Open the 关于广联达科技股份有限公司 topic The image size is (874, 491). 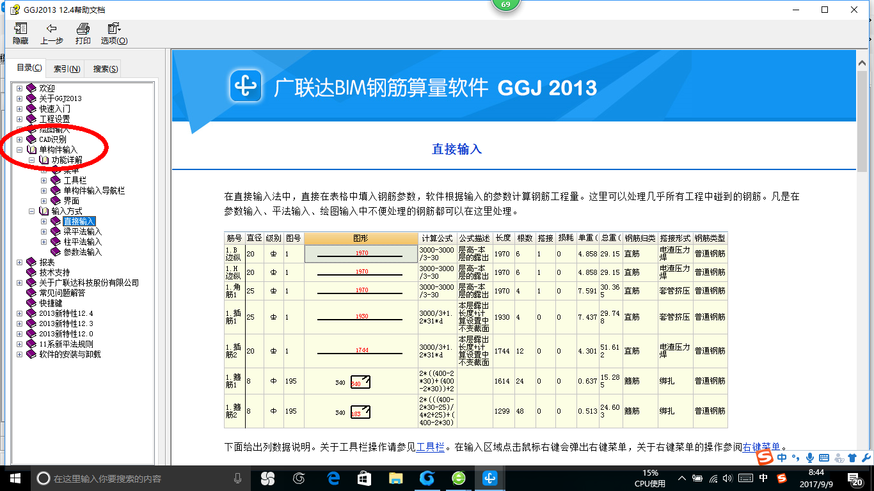[x=89, y=283]
